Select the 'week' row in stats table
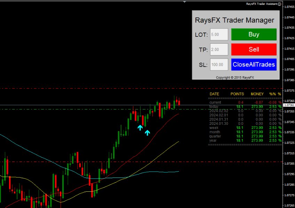This screenshot has height=208, width=295. (214, 128)
